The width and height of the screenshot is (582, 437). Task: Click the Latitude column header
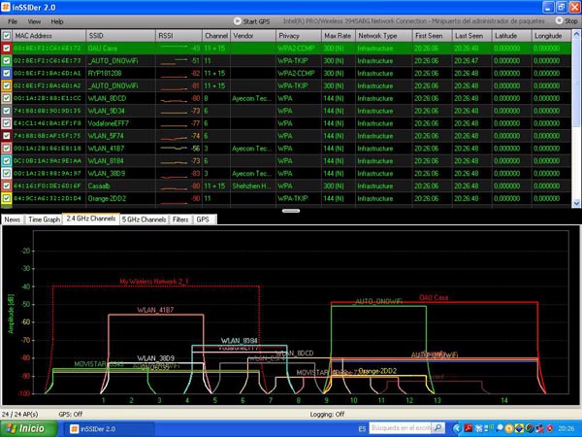(x=511, y=36)
